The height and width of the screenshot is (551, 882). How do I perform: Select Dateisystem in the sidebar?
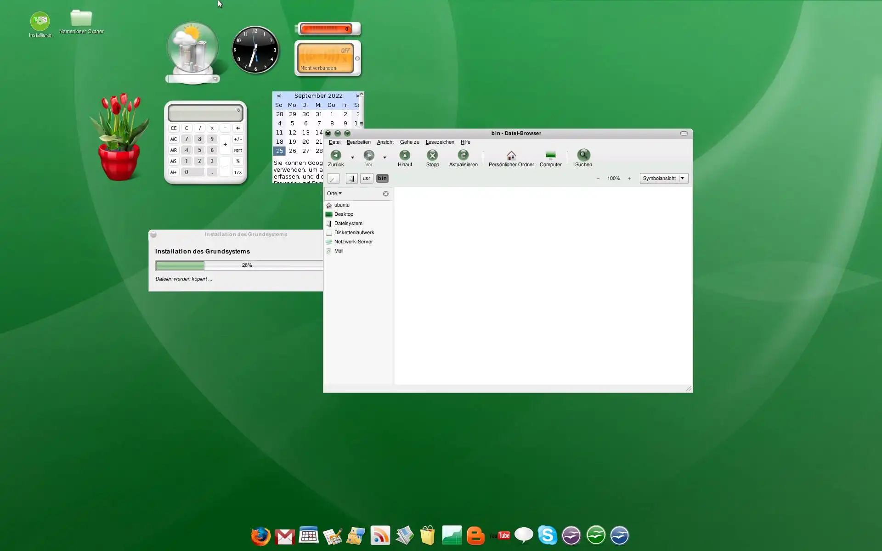click(x=348, y=224)
